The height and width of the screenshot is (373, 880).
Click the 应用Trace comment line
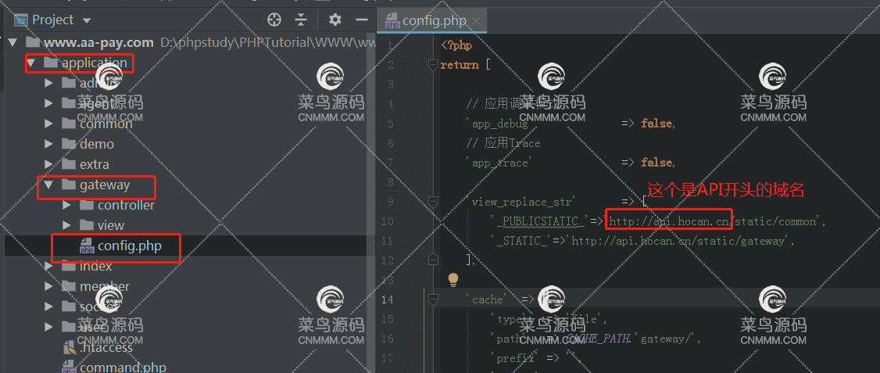coord(503,143)
